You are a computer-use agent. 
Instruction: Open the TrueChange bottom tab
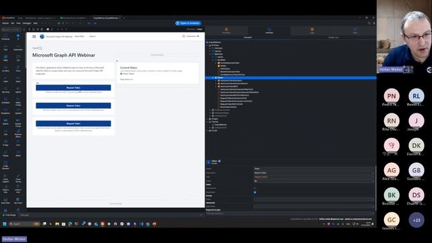[x=9, y=215]
